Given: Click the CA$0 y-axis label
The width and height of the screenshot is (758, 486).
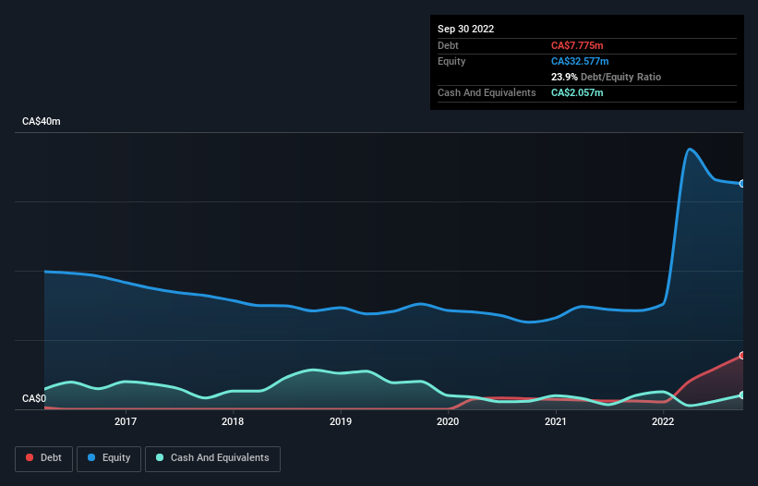Looking at the screenshot, I should coord(34,398).
